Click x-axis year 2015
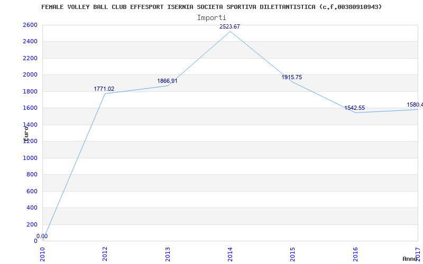 pyautogui.click(x=293, y=254)
